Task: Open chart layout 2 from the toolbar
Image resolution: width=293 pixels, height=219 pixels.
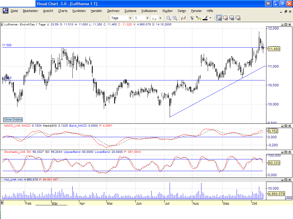Action: click(x=226, y=18)
